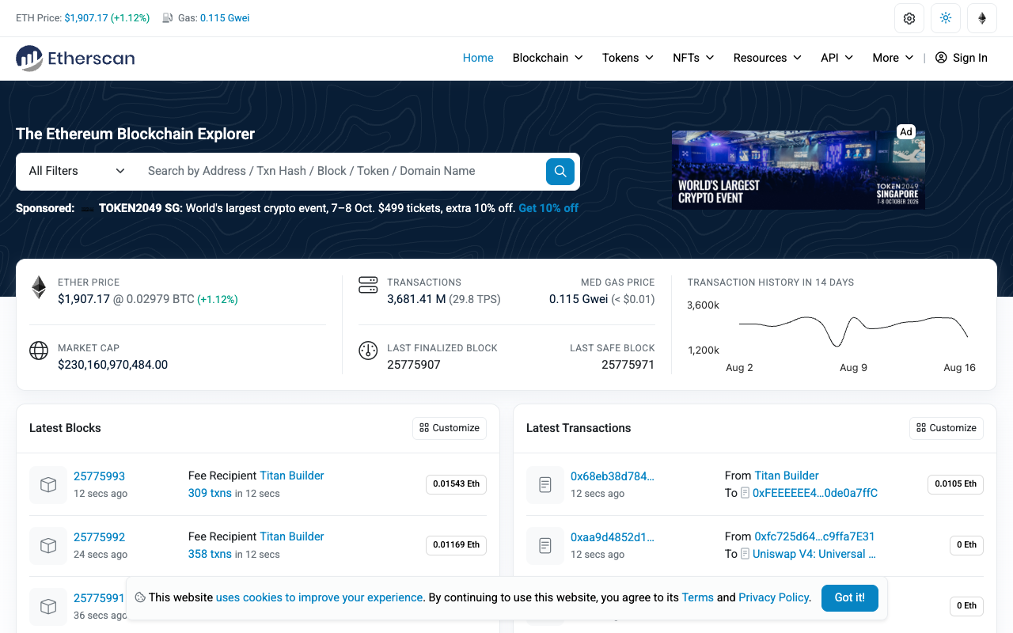View the 358 txns link
Viewport: 1013px width, 633px height.
[210, 554]
